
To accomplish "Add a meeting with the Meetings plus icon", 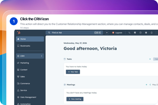I will coord(146,85).
